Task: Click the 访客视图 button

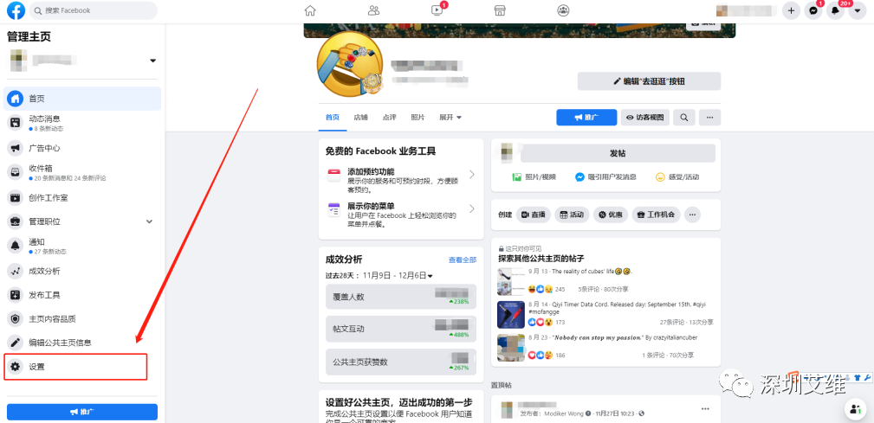Action: (645, 118)
